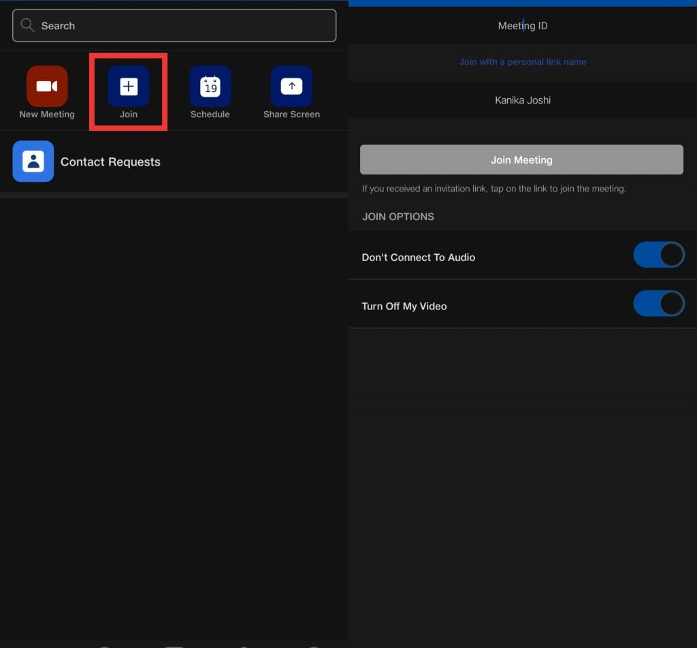The height and width of the screenshot is (648, 697).
Task: Select the Share Screen label
Action: 291,114
